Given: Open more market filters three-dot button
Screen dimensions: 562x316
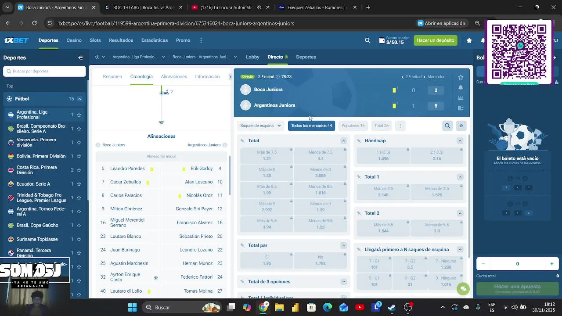Looking at the screenshot, I should (x=400, y=126).
